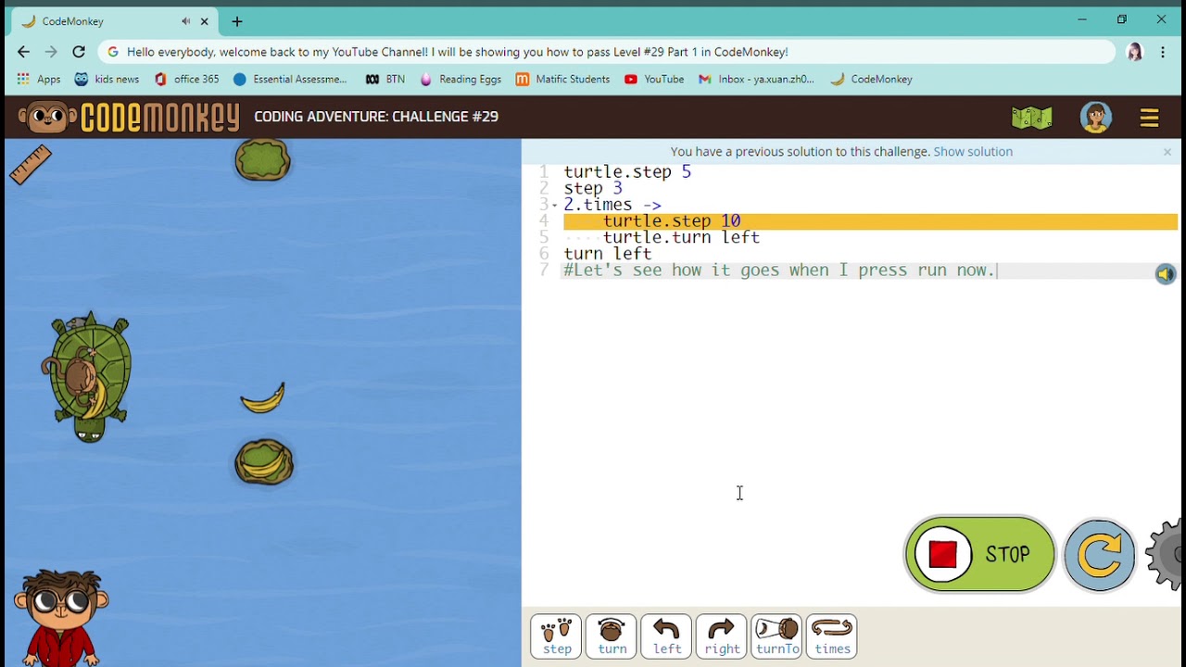Click code line 'turn left'
This screenshot has height=667, width=1186.
click(608, 254)
